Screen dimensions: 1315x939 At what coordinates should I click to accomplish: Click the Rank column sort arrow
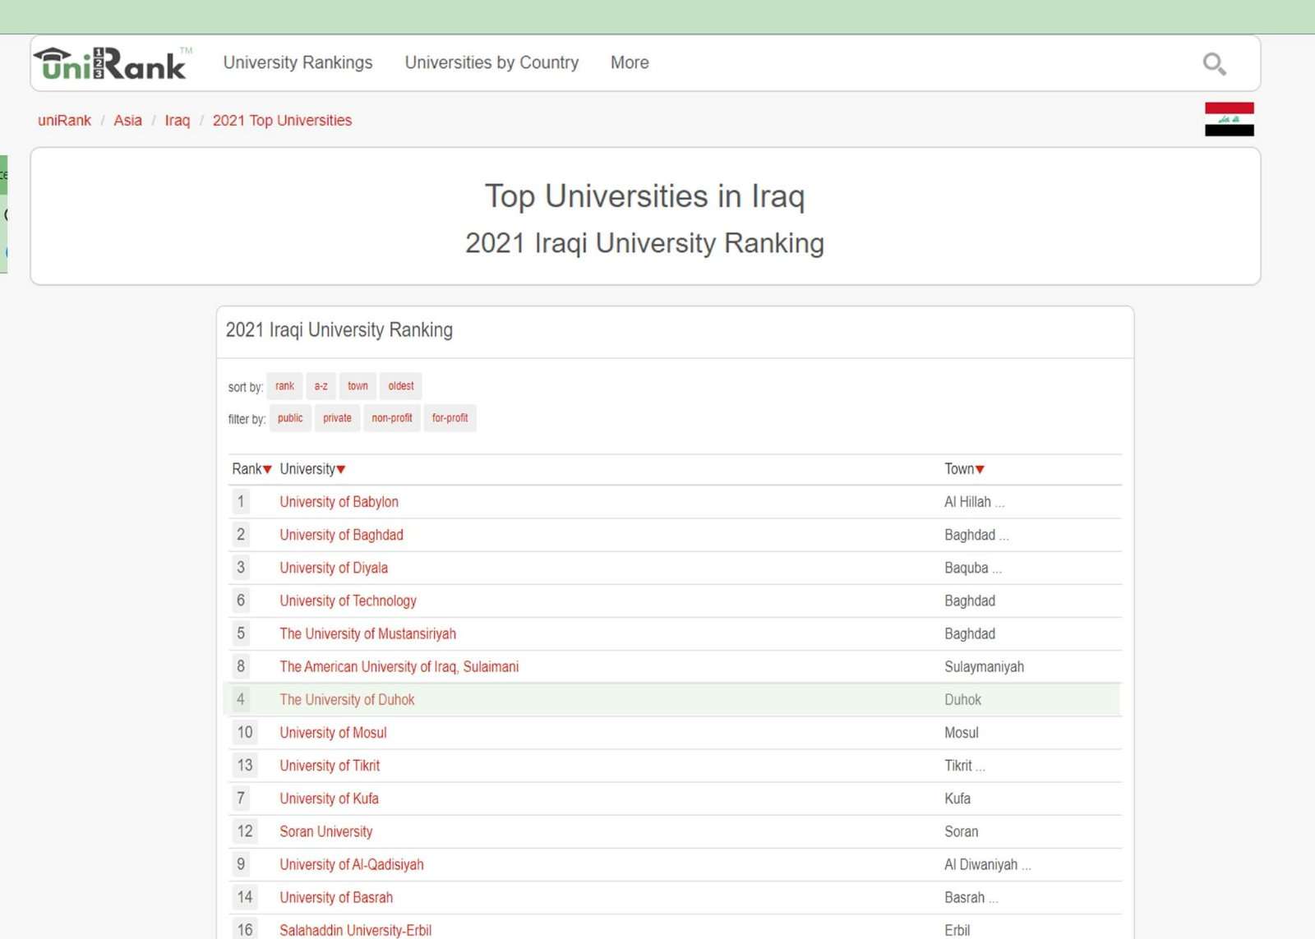(x=267, y=470)
